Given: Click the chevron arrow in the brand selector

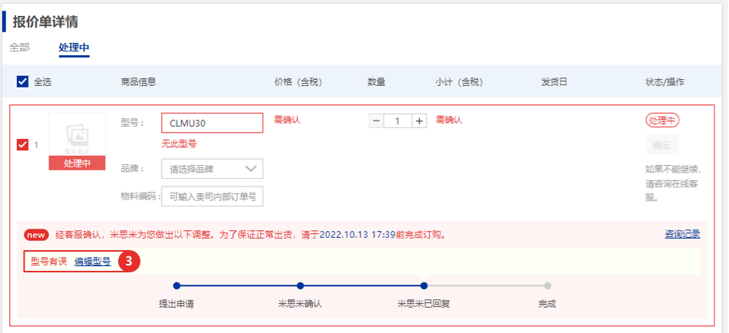Looking at the screenshot, I should click(251, 169).
